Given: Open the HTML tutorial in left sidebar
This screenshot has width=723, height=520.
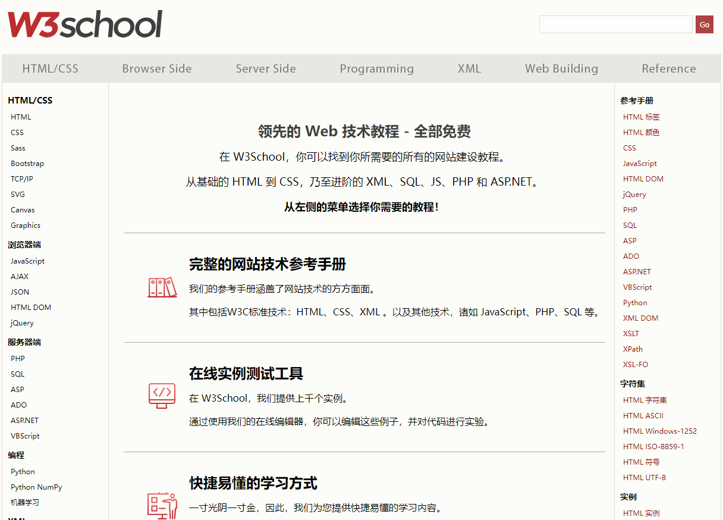Looking at the screenshot, I should [21, 117].
